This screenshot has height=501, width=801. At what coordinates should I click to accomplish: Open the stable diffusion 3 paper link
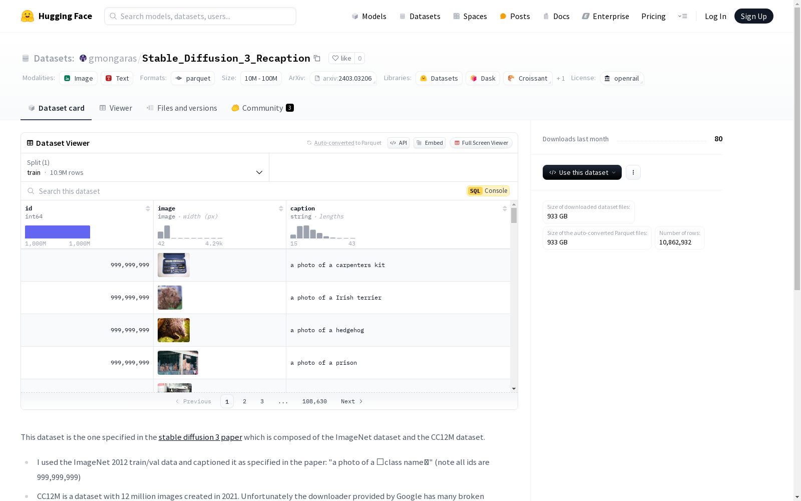point(200,437)
